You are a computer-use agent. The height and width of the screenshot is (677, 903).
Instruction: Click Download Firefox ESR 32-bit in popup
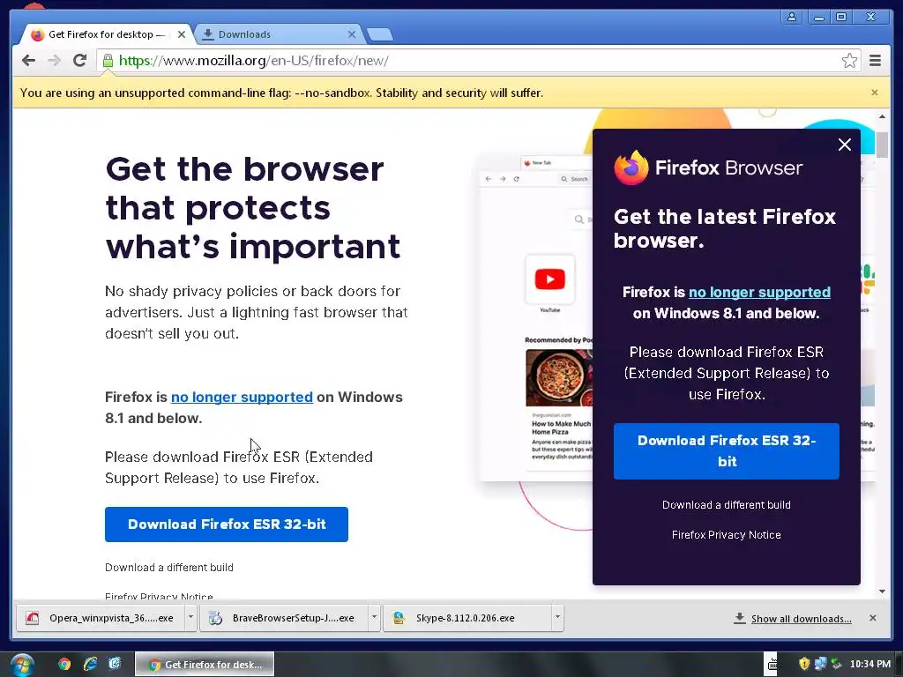pos(727,451)
